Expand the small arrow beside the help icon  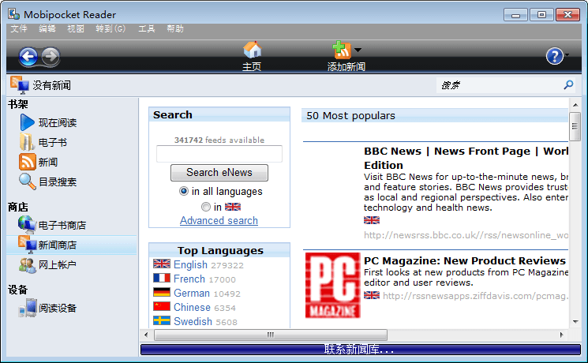[567, 55]
